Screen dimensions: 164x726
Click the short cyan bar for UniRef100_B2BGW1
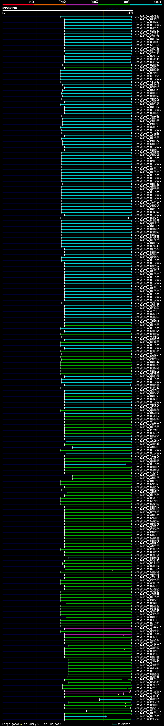click(x=116, y=699)
